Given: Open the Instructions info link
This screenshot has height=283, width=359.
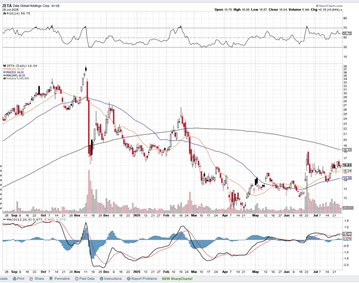Looking at the screenshot, I should 111,279.
